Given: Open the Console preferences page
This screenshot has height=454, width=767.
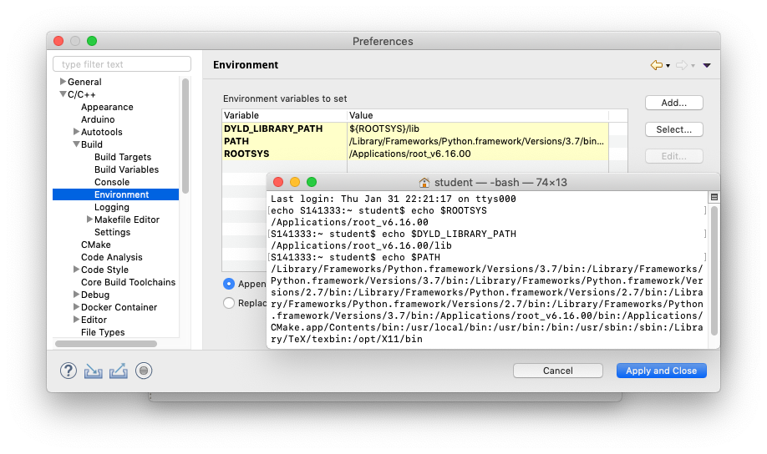Looking at the screenshot, I should [x=112, y=182].
